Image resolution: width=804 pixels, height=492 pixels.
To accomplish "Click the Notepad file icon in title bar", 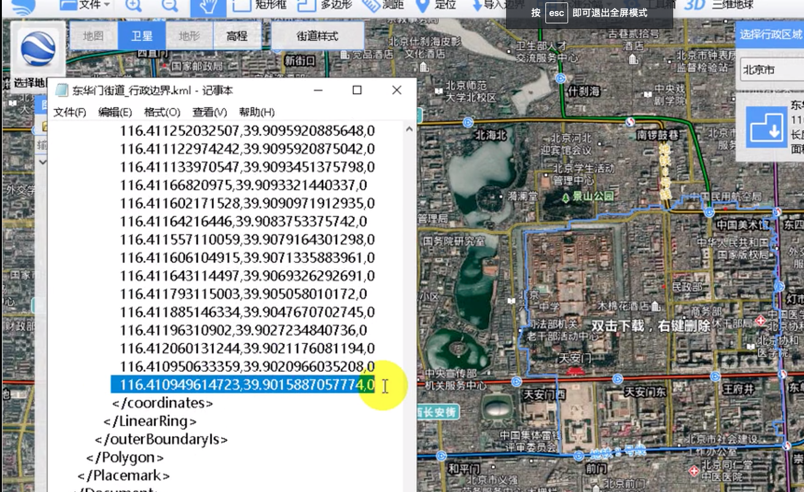I will tap(61, 90).
